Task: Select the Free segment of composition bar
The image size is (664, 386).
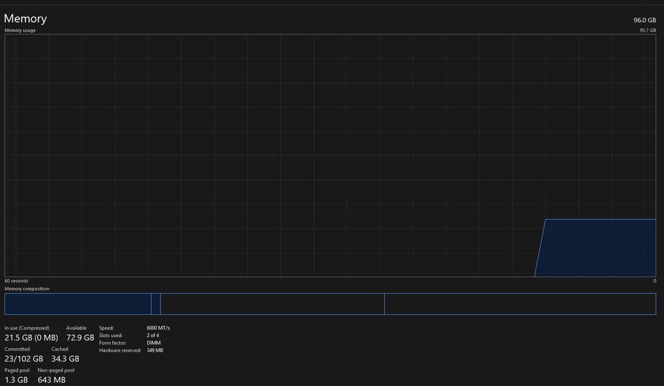Action: [519, 304]
